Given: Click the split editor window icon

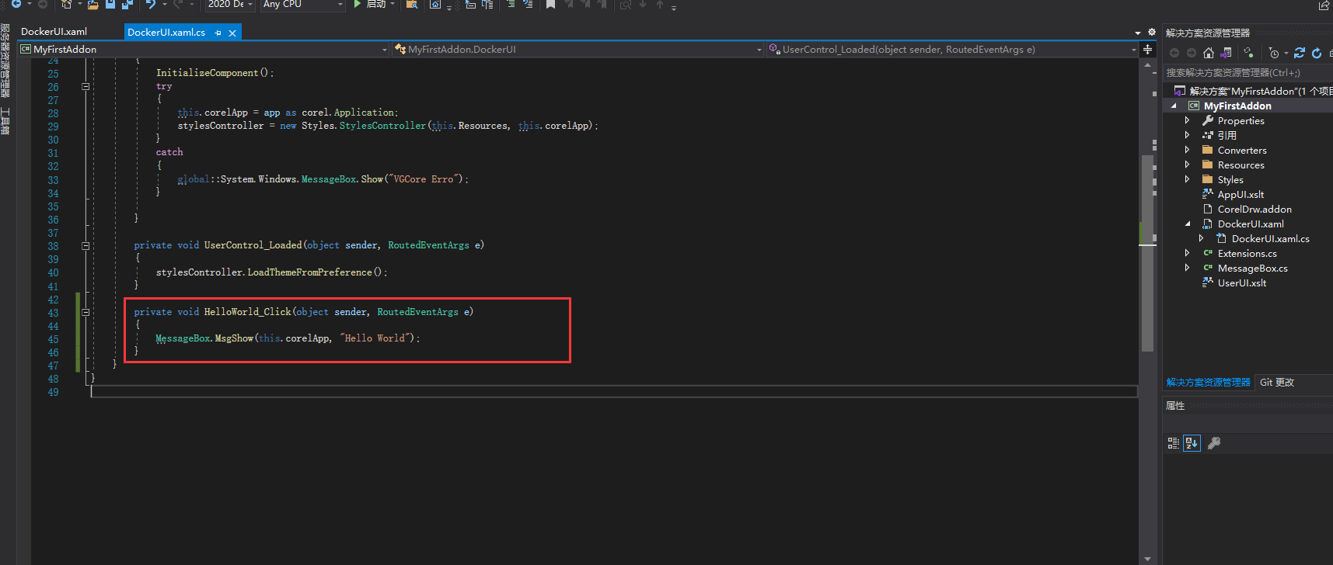Looking at the screenshot, I should (x=1147, y=50).
